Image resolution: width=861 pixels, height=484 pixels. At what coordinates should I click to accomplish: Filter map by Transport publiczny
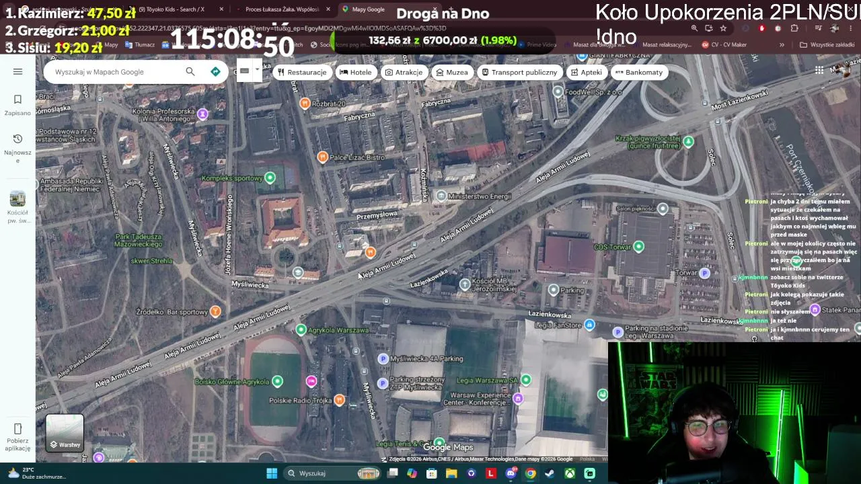click(519, 72)
